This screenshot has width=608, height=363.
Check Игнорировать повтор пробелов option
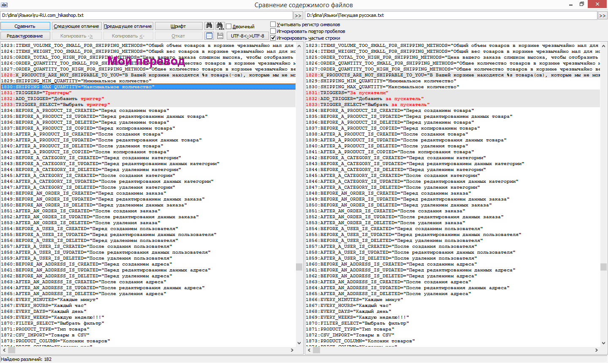click(x=273, y=31)
